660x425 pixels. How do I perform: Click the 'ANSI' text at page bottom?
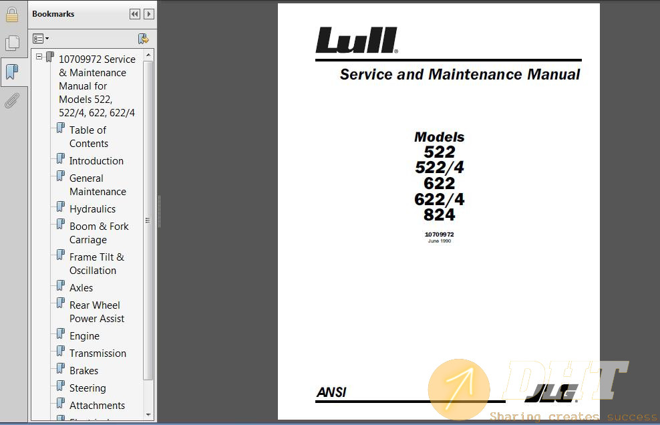point(332,392)
